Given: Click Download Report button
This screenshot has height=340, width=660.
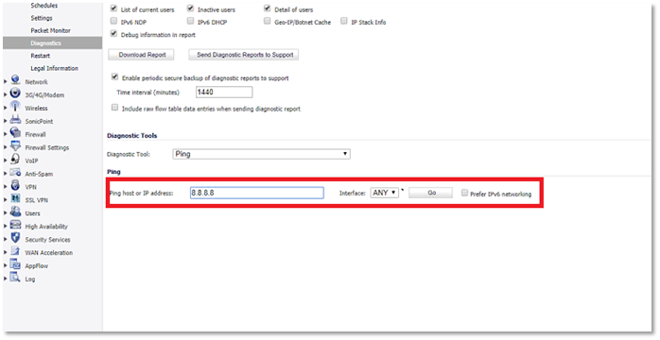Looking at the screenshot, I should pyautogui.click(x=142, y=55).
